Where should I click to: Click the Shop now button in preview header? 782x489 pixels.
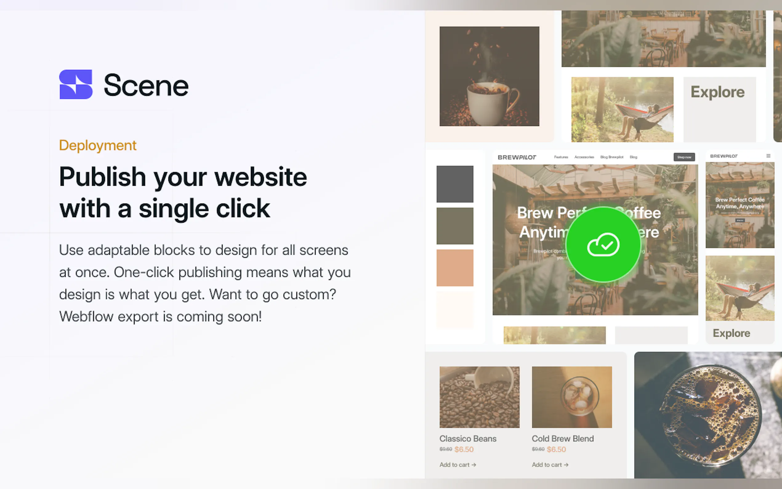coord(684,157)
